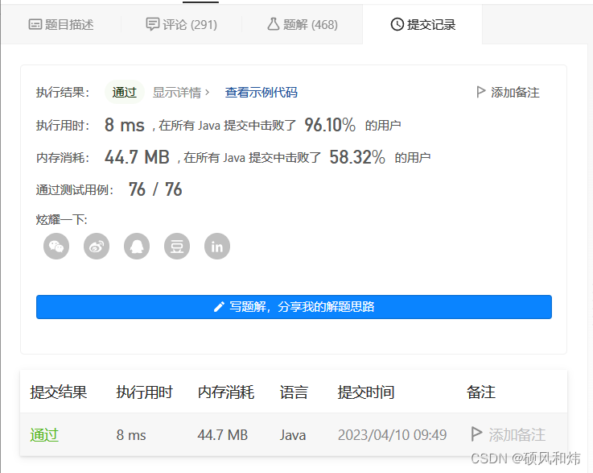This screenshot has height=473, width=593.
Task: Click the large 8 ms value in result card
Action: point(125,125)
